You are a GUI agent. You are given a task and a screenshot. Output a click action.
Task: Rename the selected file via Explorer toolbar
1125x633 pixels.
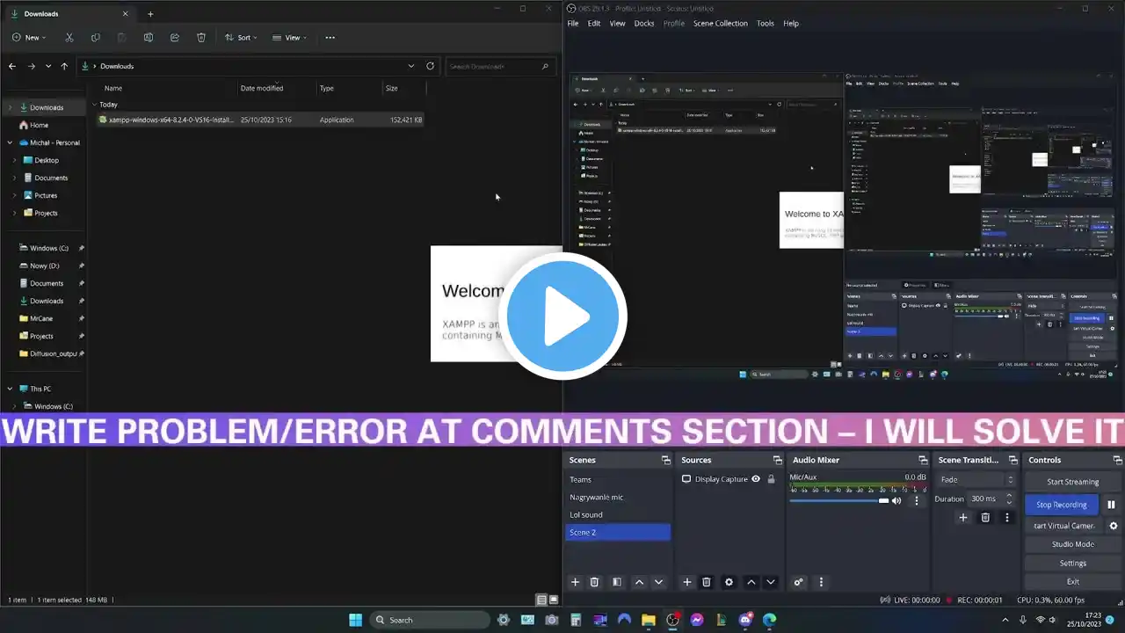[149, 38]
